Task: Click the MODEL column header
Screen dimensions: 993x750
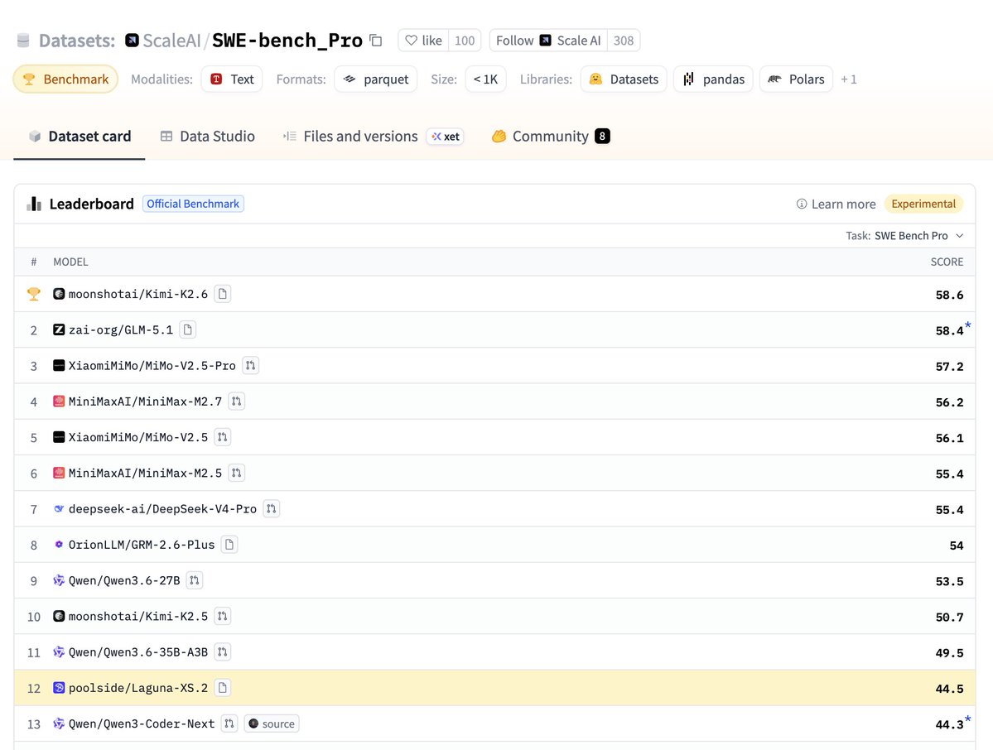Action: 70,262
